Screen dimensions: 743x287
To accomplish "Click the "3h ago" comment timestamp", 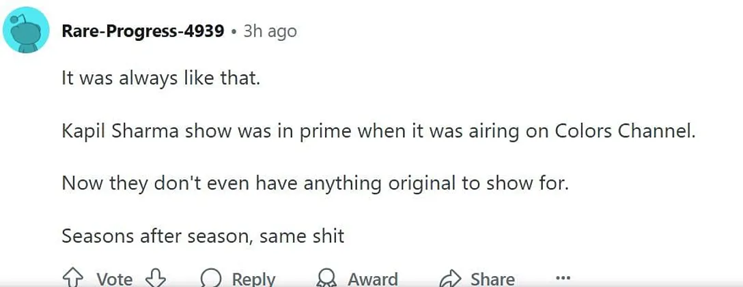I will click(270, 31).
